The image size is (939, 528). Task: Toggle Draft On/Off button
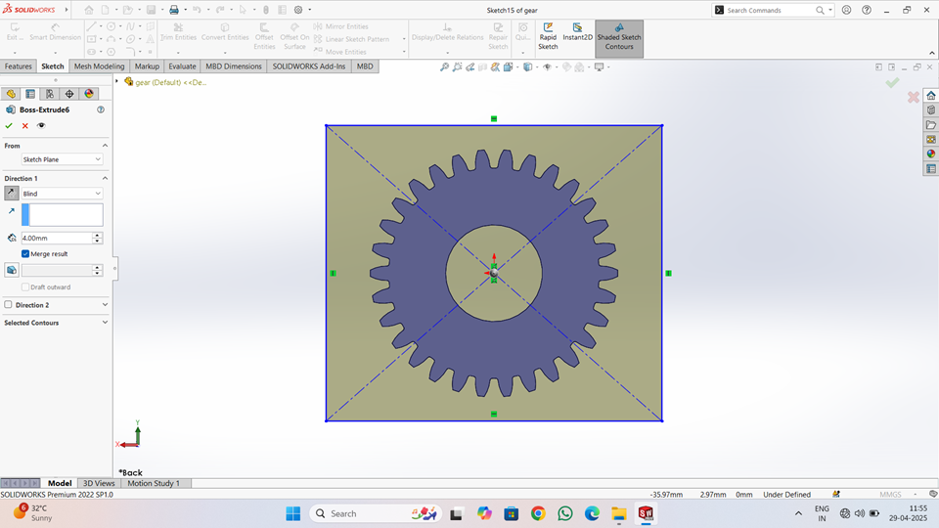pos(12,270)
